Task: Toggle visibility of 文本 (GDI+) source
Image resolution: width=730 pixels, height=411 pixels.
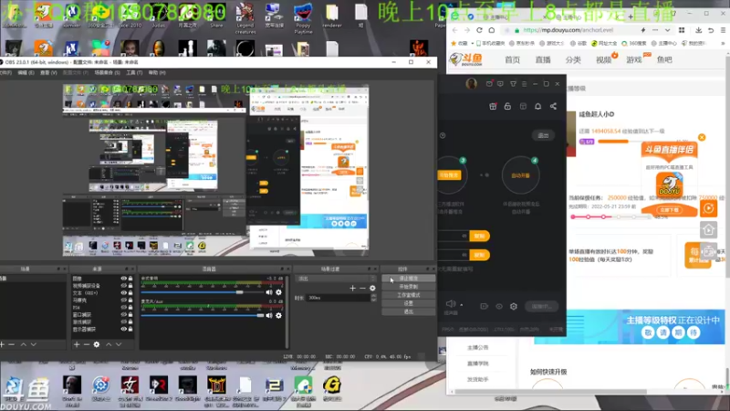Action: 123,292
